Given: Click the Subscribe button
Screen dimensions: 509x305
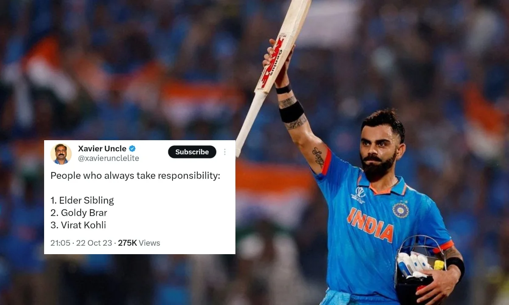Looking at the screenshot, I should click(x=192, y=152).
